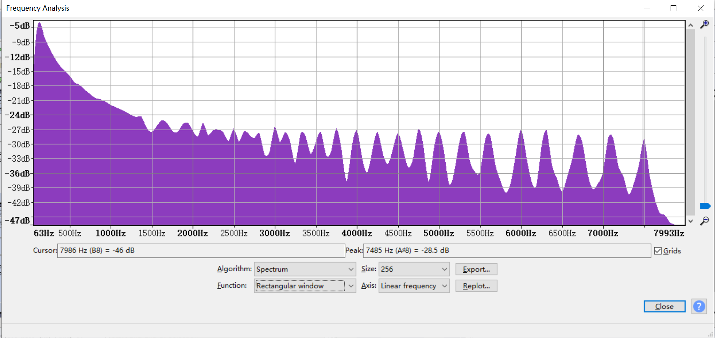This screenshot has width=715, height=338.
Task: Click the gray vertical scrollbar thumb
Action: [691, 122]
